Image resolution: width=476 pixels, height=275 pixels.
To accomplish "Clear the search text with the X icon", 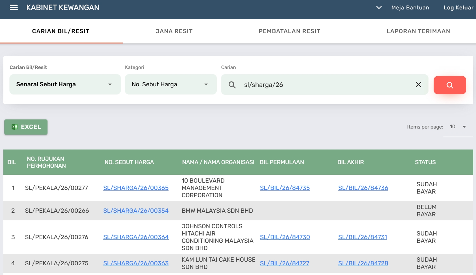I will (418, 85).
